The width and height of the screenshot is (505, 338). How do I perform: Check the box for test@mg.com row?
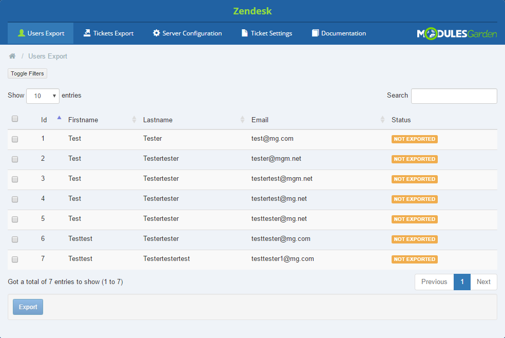pyautogui.click(x=15, y=139)
